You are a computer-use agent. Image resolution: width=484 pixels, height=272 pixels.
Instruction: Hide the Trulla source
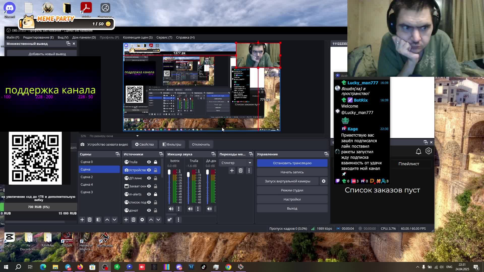click(149, 162)
